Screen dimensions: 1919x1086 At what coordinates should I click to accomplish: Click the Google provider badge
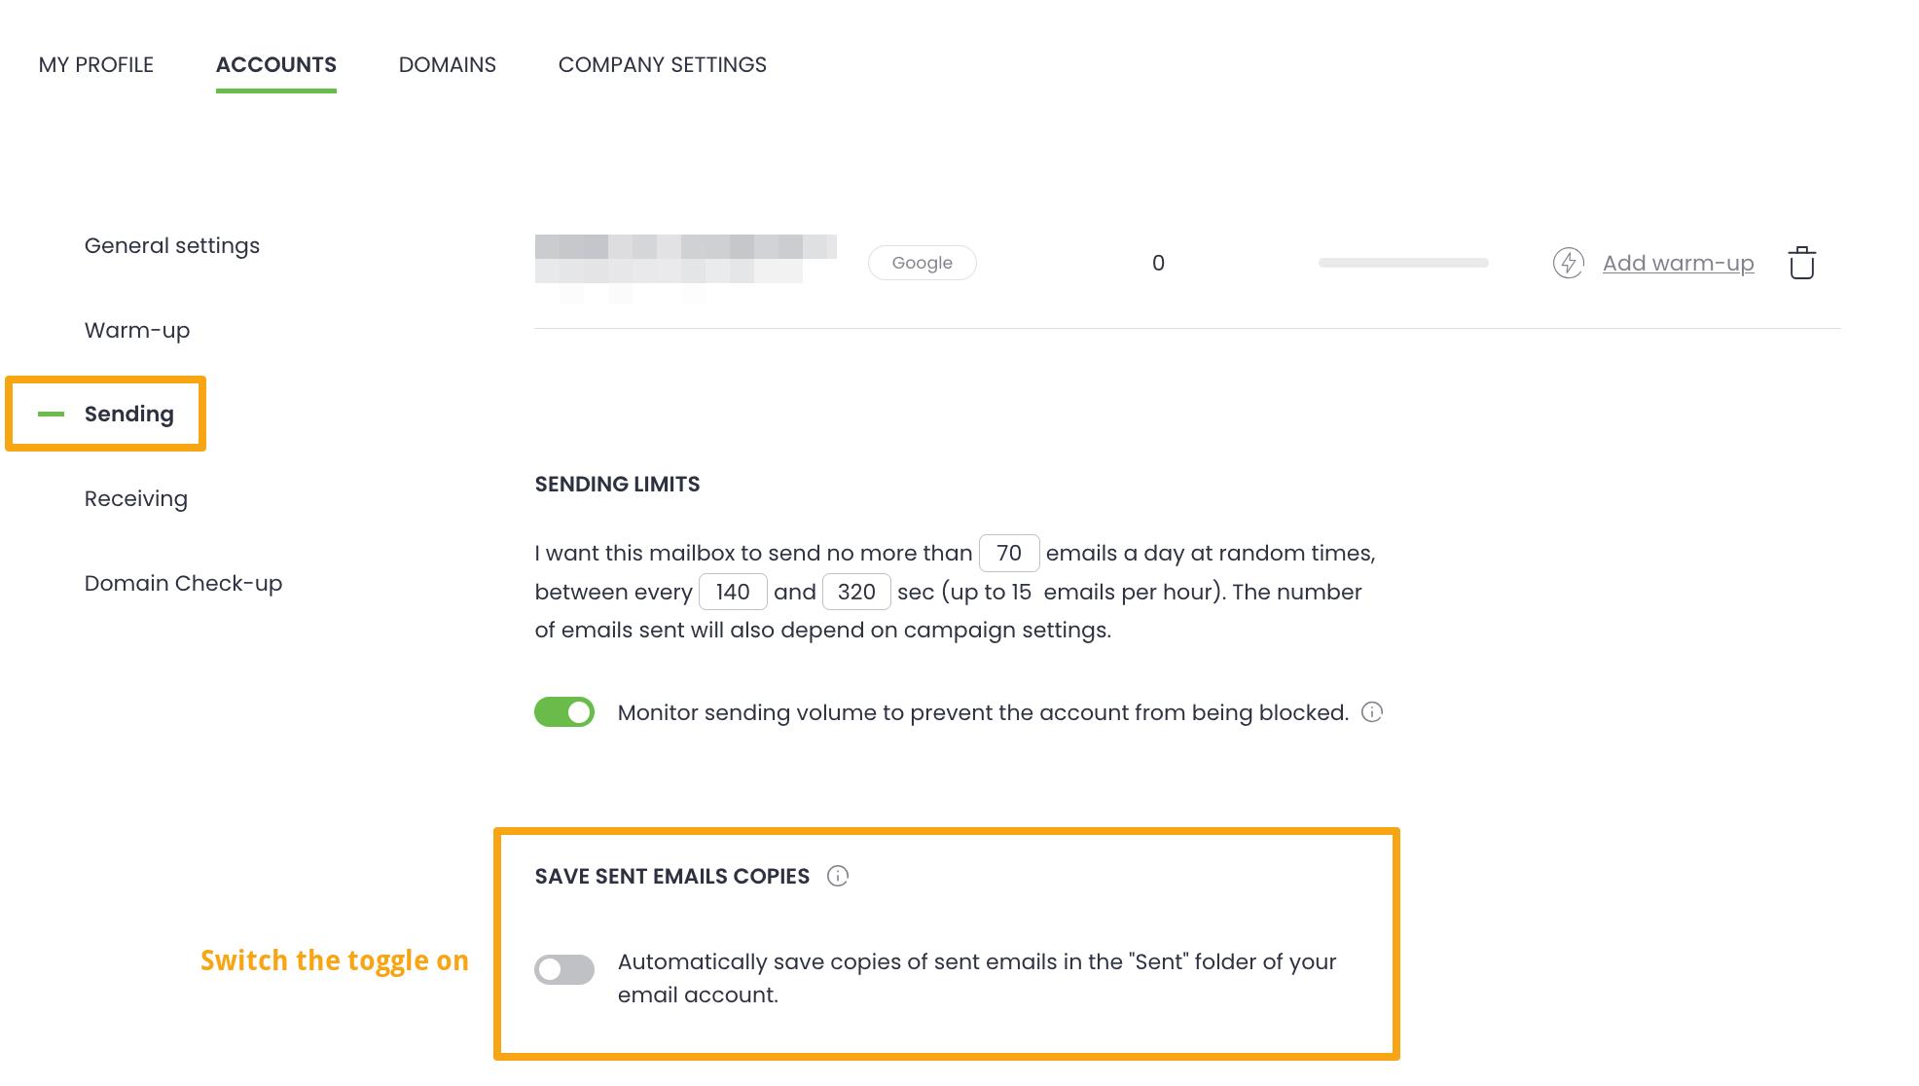coord(922,263)
